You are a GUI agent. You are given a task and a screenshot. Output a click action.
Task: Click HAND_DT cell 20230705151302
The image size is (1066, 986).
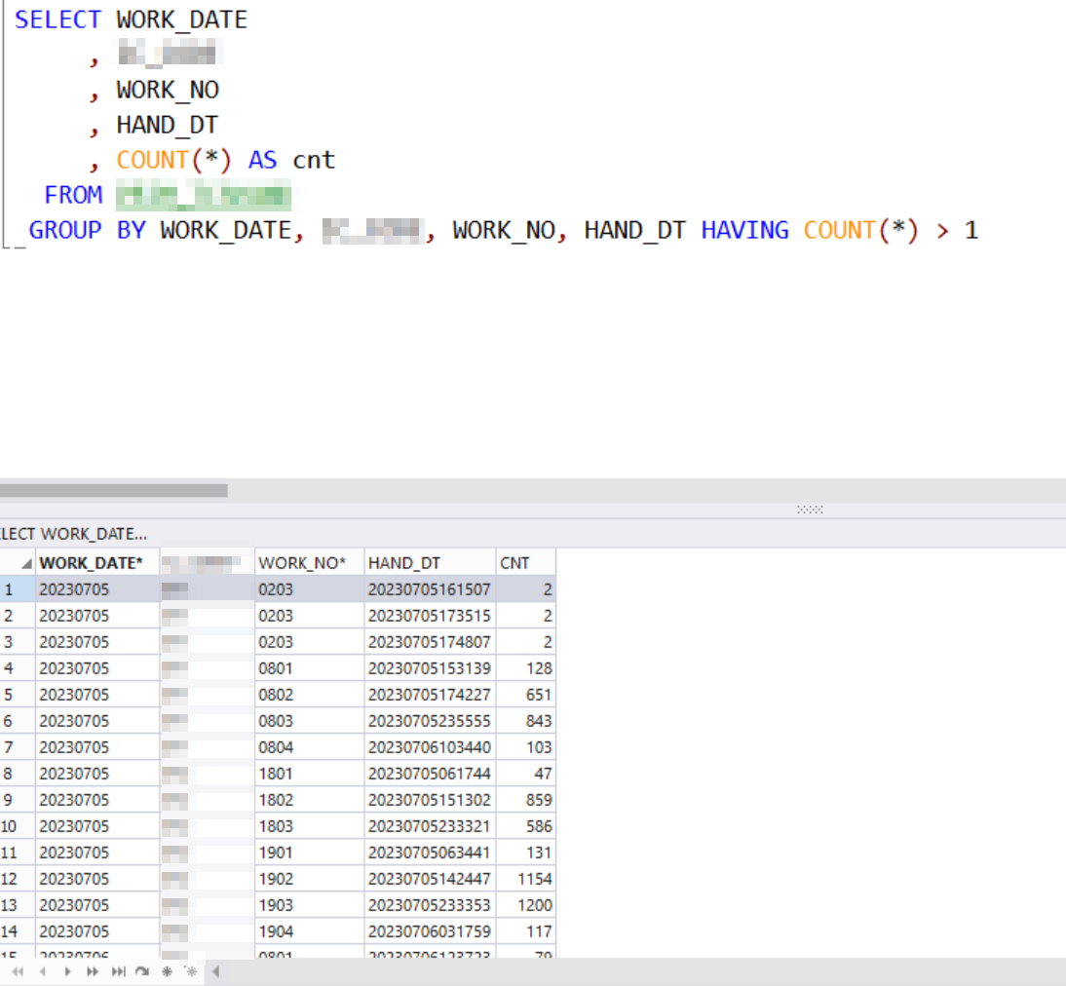click(x=430, y=800)
